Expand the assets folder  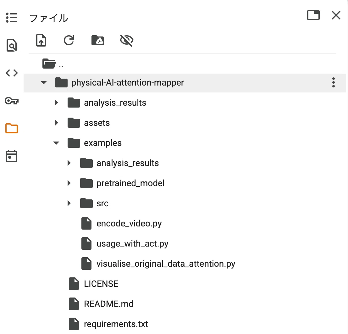[56, 123]
